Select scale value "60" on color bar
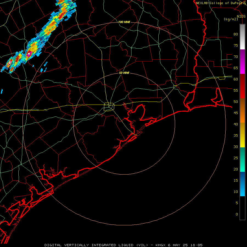This screenshot has height=247, width=247. pos(236,79)
